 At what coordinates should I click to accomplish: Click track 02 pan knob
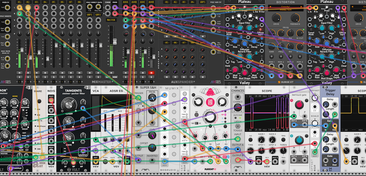(x=28, y=34)
